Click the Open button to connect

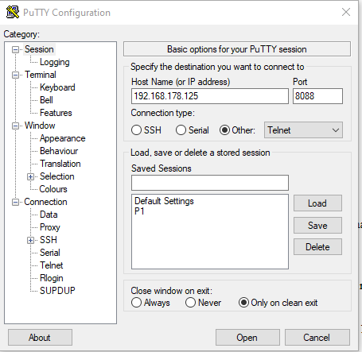pos(247,338)
